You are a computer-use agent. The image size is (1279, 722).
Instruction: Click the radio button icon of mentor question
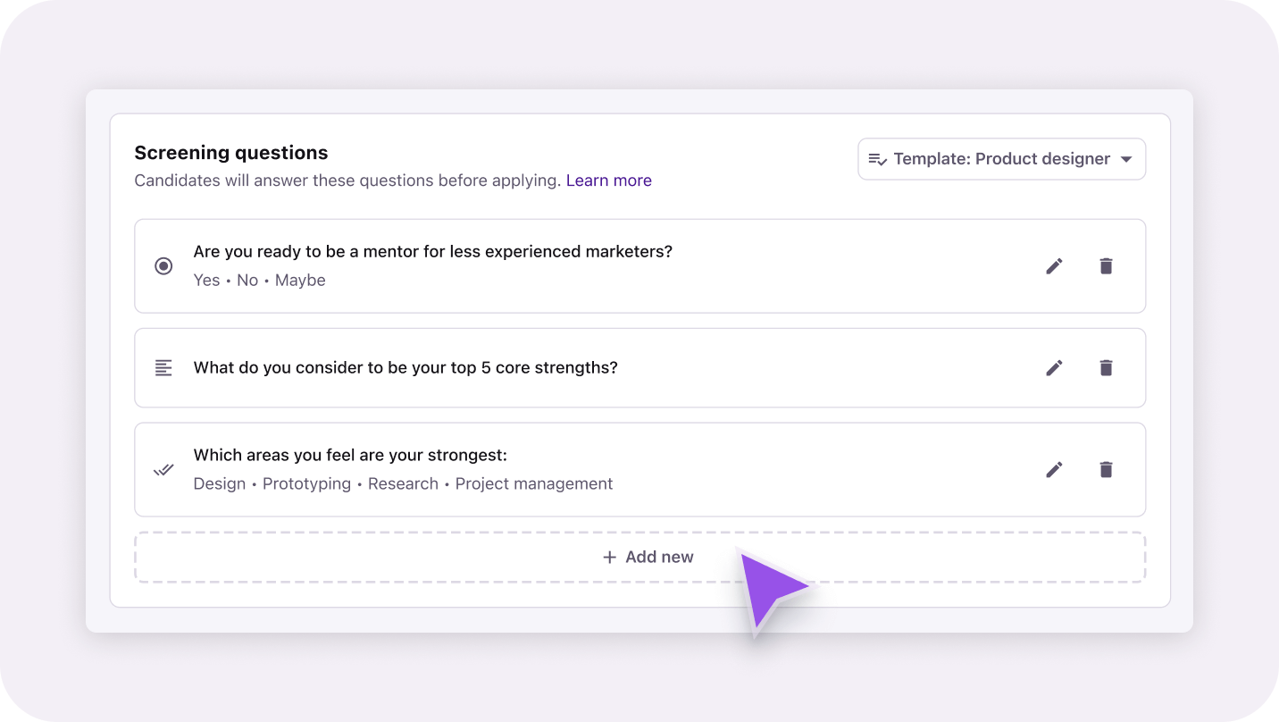click(x=163, y=266)
